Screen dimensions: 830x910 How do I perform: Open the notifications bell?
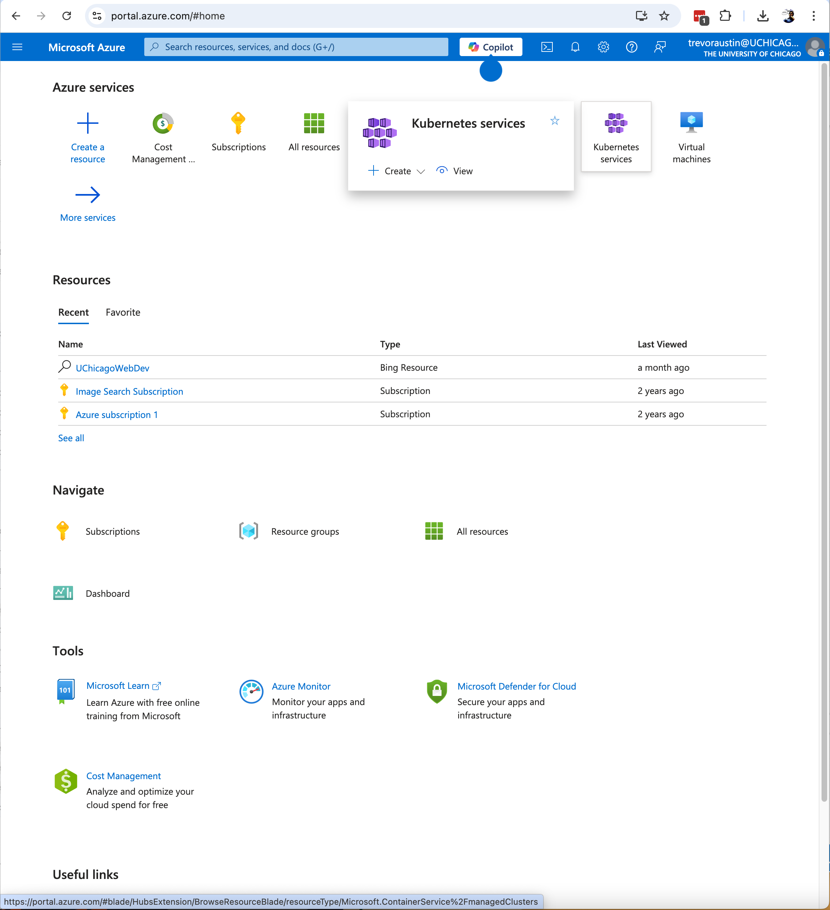pyautogui.click(x=575, y=47)
